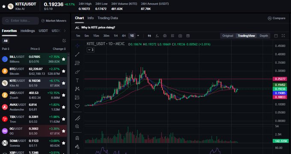The height and width of the screenshot is (154, 291).
Task: Show more market tabs with arrow
Action: pos(65,31)
